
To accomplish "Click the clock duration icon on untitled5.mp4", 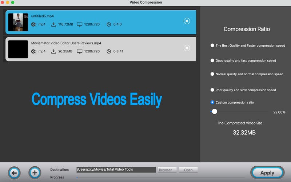I will click(x=109, y=24).
